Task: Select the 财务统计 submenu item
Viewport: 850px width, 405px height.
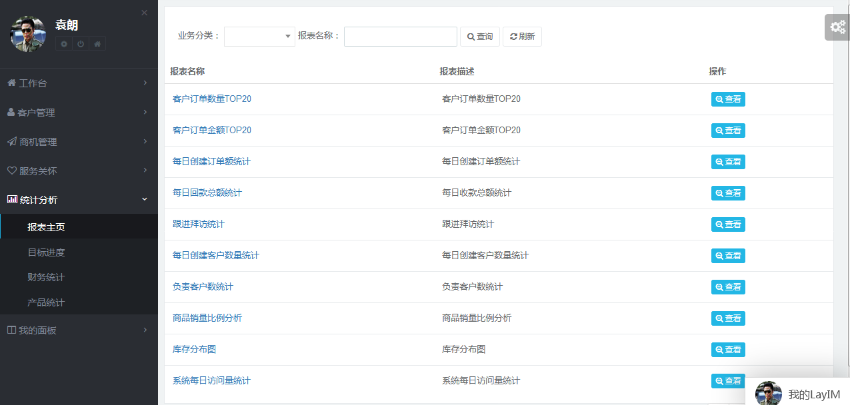Action: tap(46, 277)
